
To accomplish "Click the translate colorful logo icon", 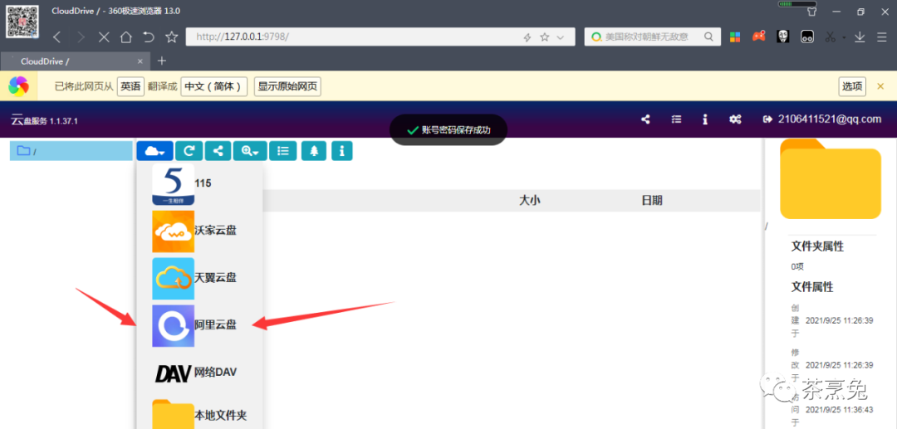I will click(19, 86).
